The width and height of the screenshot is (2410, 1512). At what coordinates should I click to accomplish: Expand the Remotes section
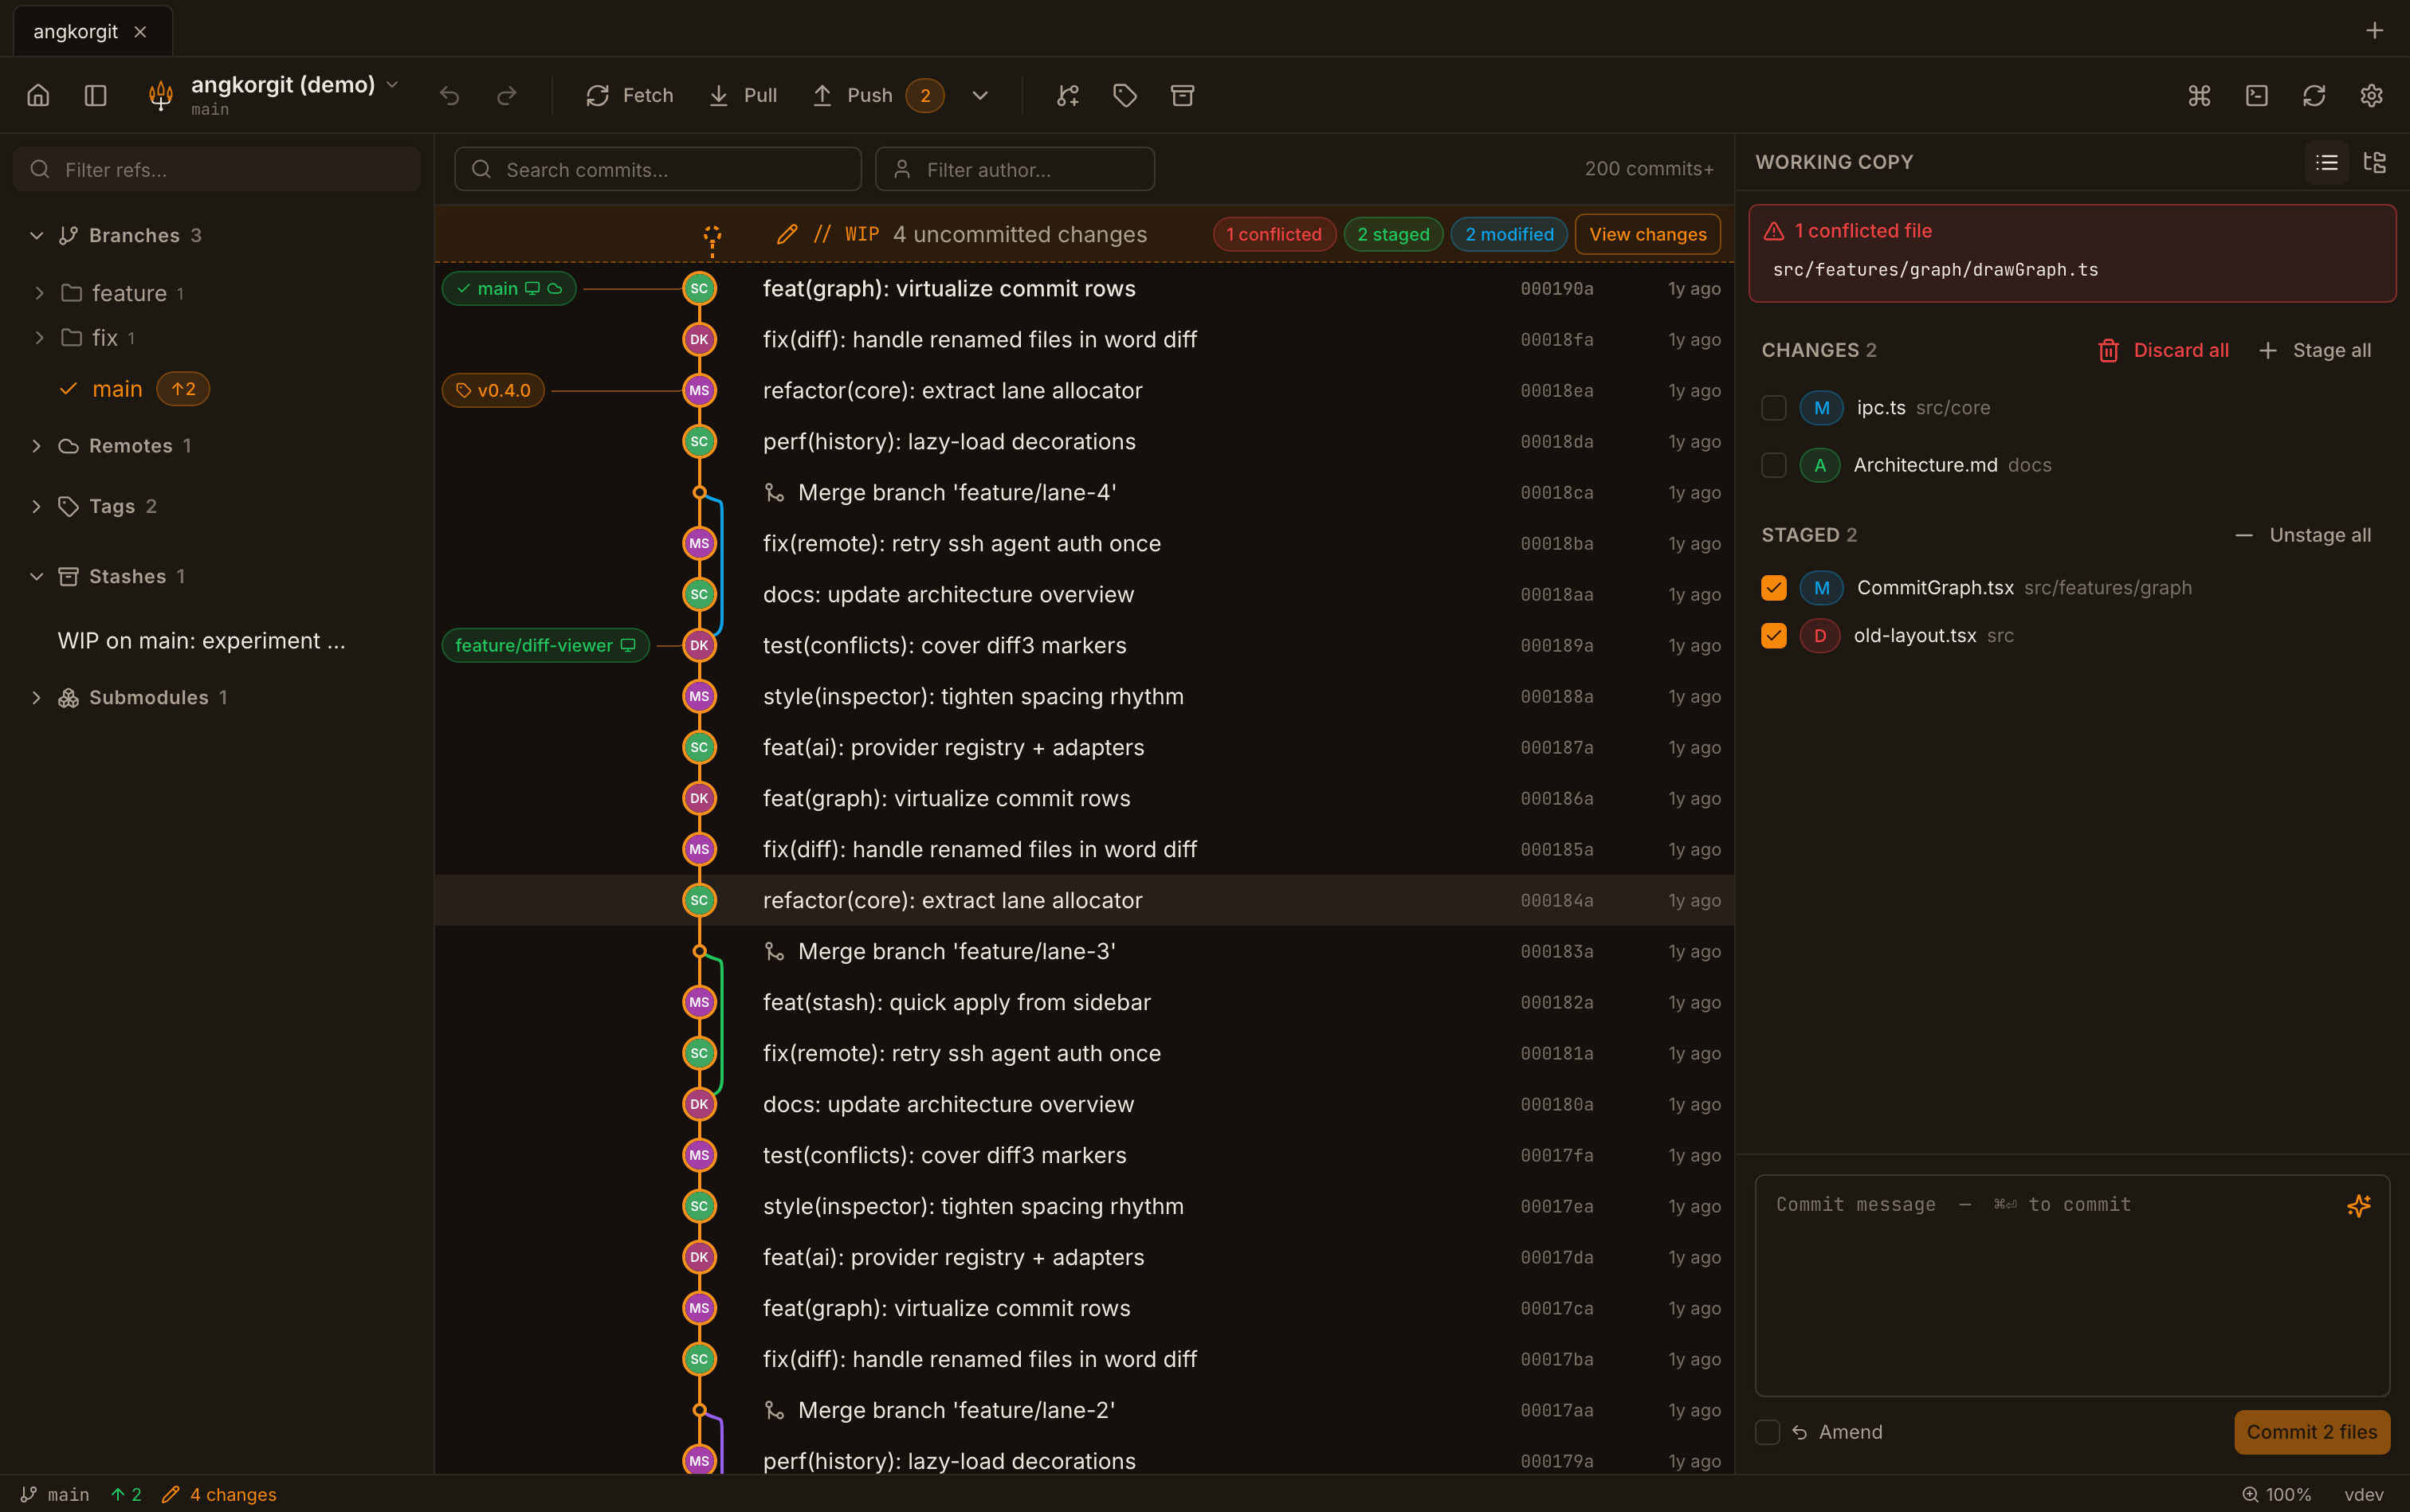click(x=37, y=446)
